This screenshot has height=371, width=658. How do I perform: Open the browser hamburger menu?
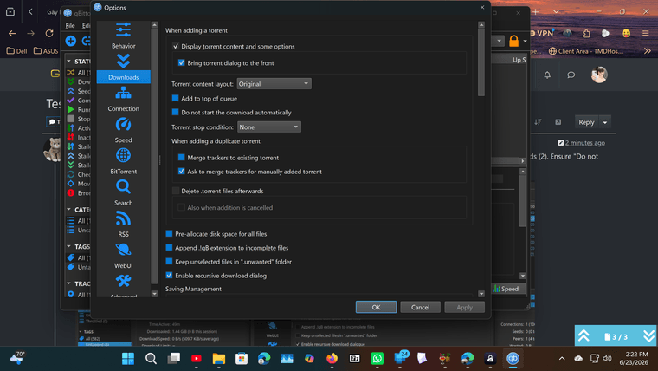645,33
